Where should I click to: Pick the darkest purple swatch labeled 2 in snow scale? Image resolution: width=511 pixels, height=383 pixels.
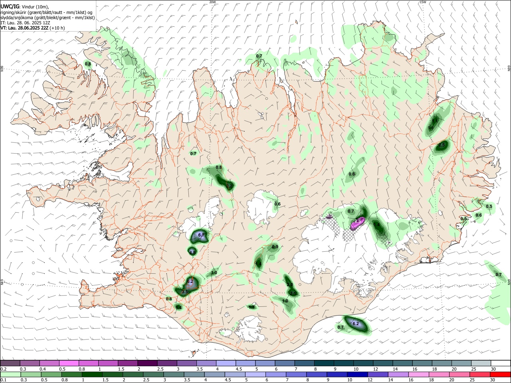click(147, 363)
